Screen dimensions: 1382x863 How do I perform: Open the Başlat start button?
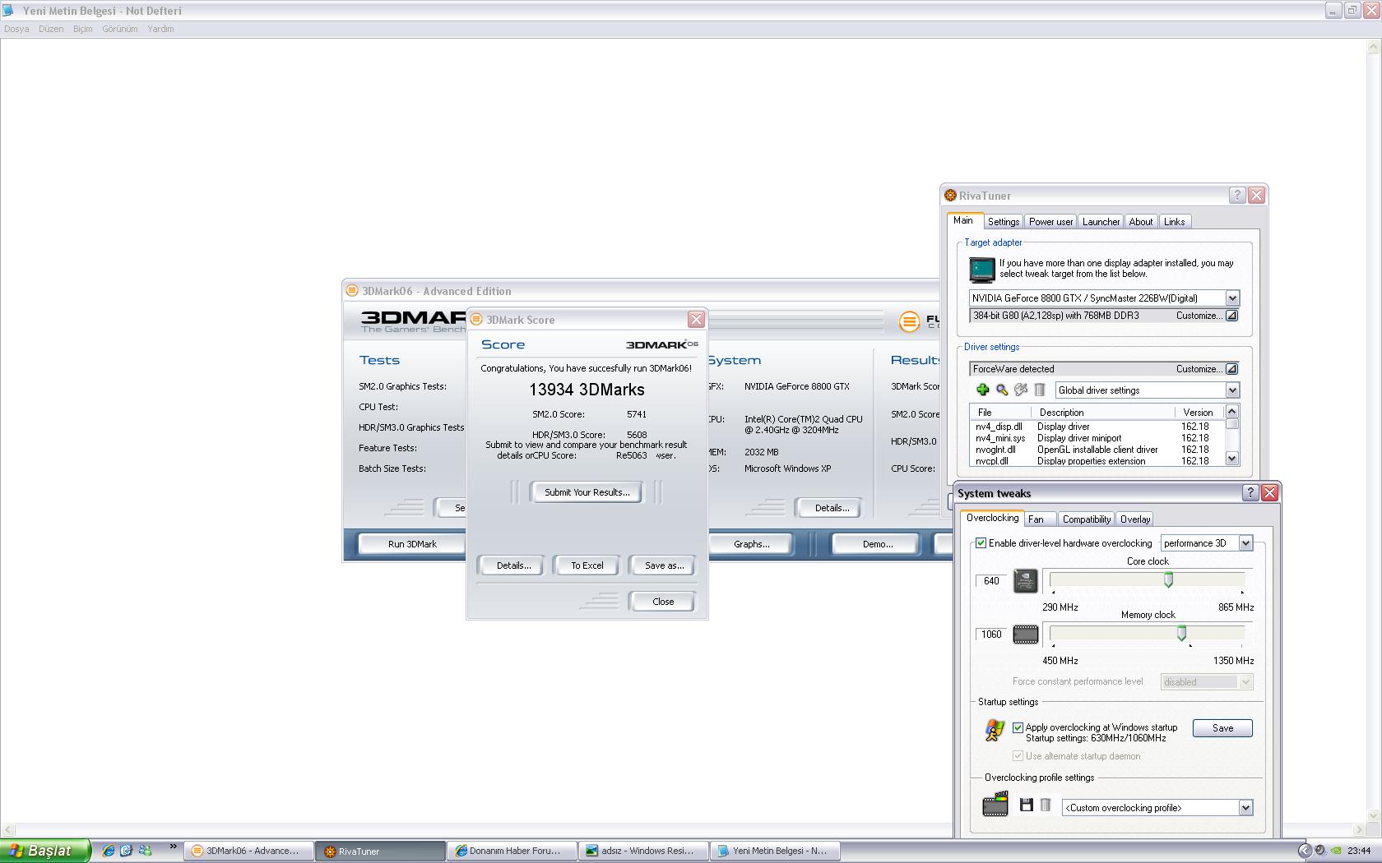[x=44, y=851]
